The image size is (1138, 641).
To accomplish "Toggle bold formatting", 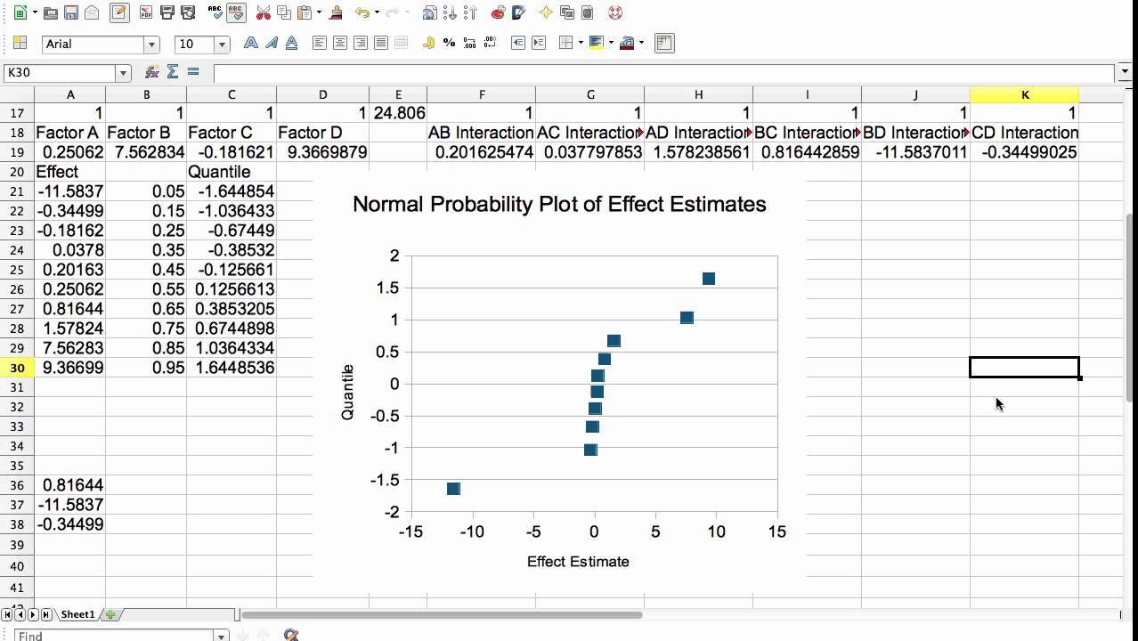I will pyautogui.click(x=251, y=43).
